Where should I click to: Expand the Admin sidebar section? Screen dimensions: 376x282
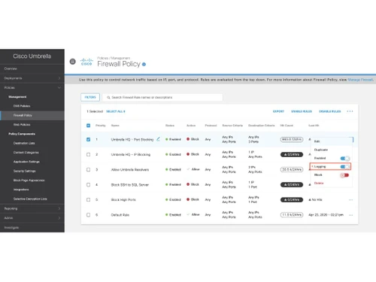click(32, 218)
